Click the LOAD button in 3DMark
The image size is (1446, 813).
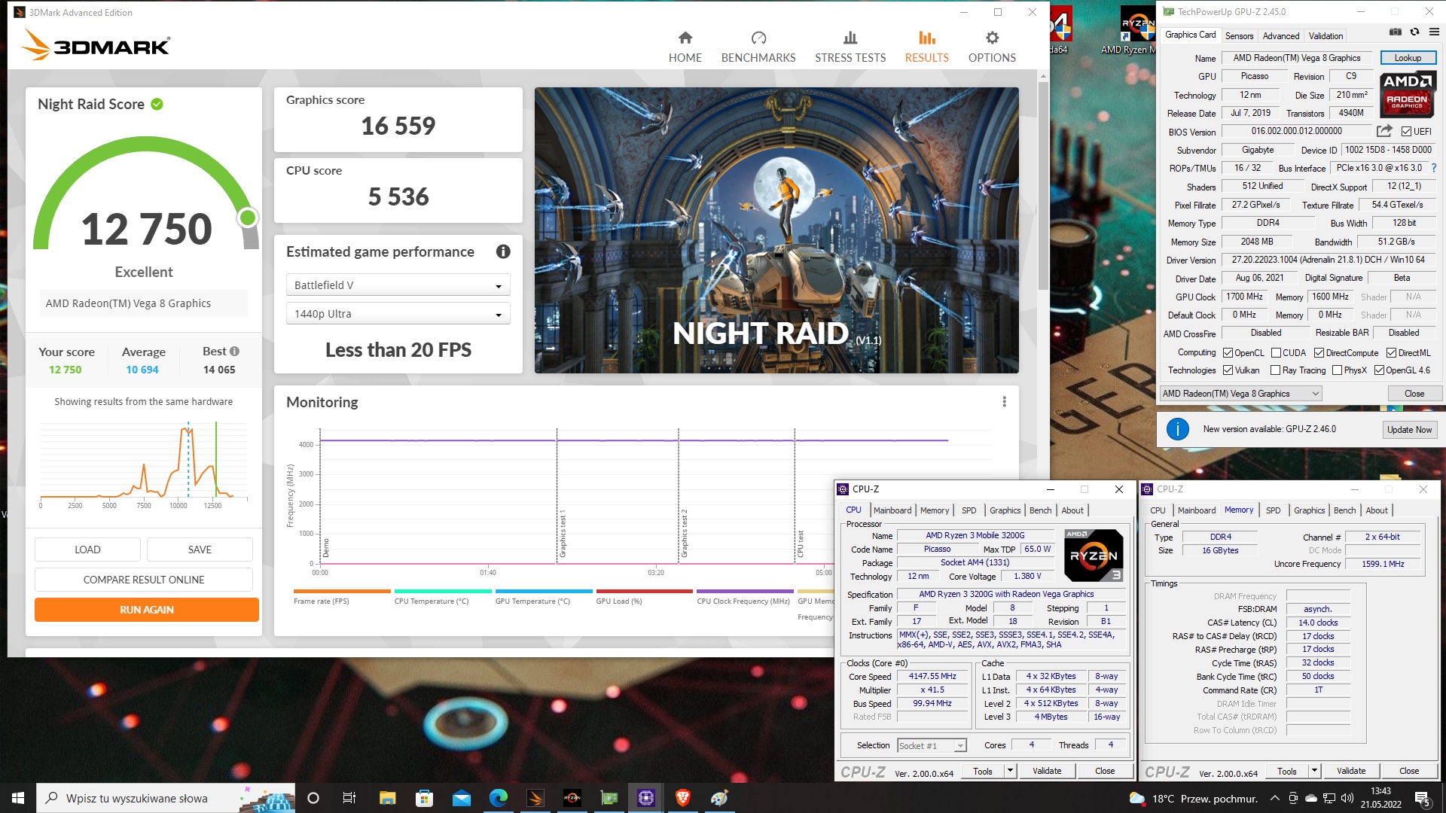[87, 550]
